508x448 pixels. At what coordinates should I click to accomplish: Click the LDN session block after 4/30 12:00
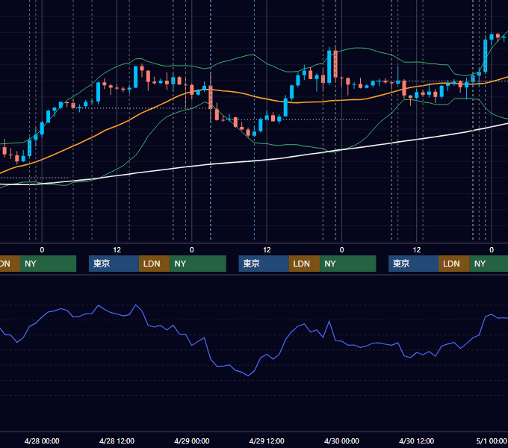(x=454, y=264)
